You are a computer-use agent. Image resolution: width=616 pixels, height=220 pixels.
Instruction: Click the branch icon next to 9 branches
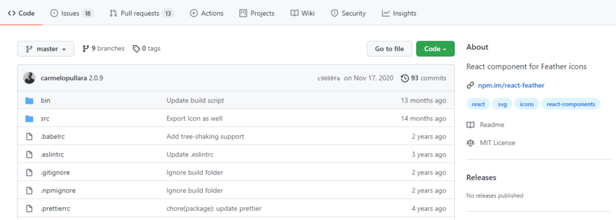pos(85,49)
